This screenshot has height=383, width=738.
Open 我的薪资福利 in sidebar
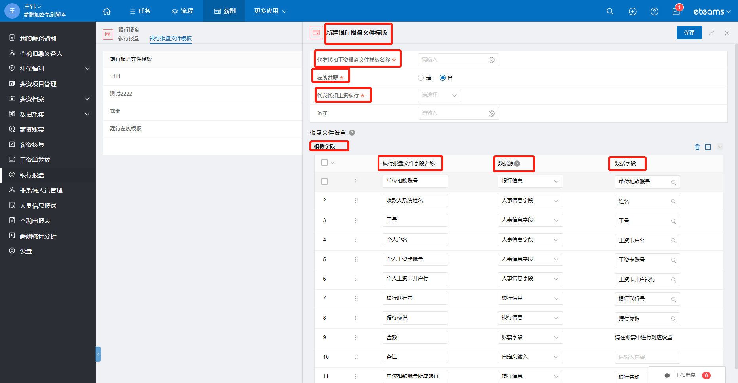tap(38, 38)
